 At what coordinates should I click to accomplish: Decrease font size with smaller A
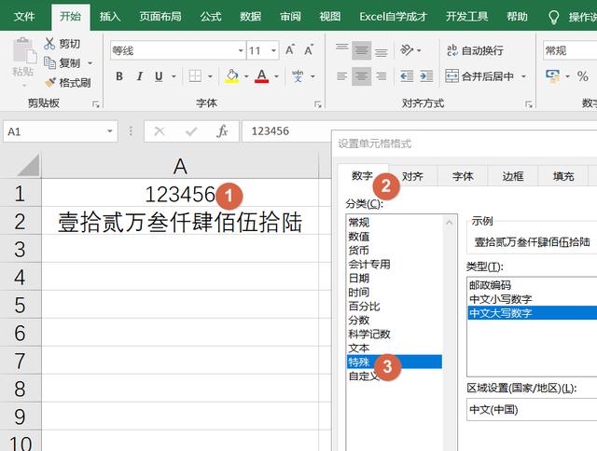pyautogui.click(x=309, y=50)
